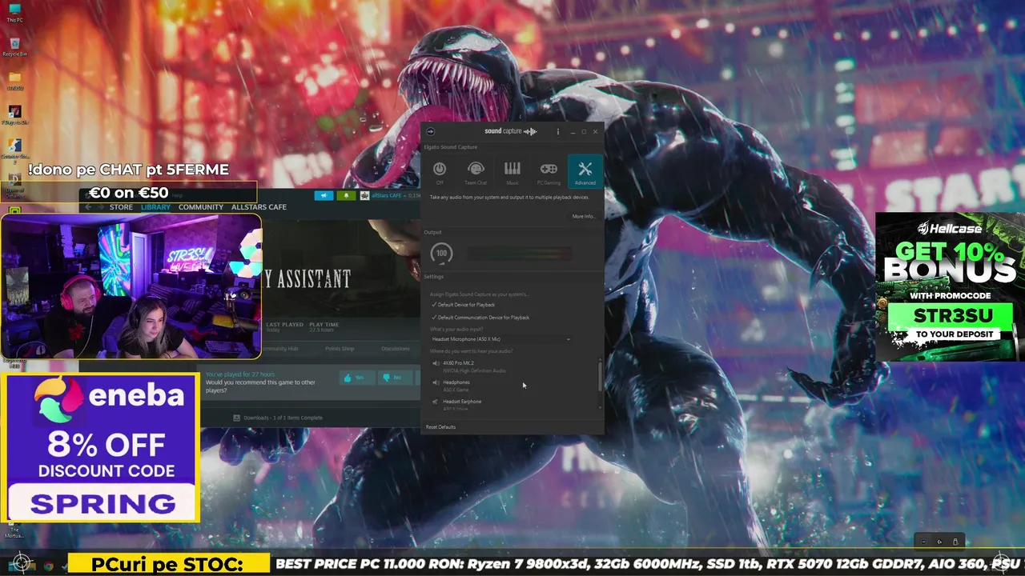Image resolution: width=1025 pixels, height=576 pixels.
Task: Select the Advanced tools mode
Action: [x=585, y=171]
